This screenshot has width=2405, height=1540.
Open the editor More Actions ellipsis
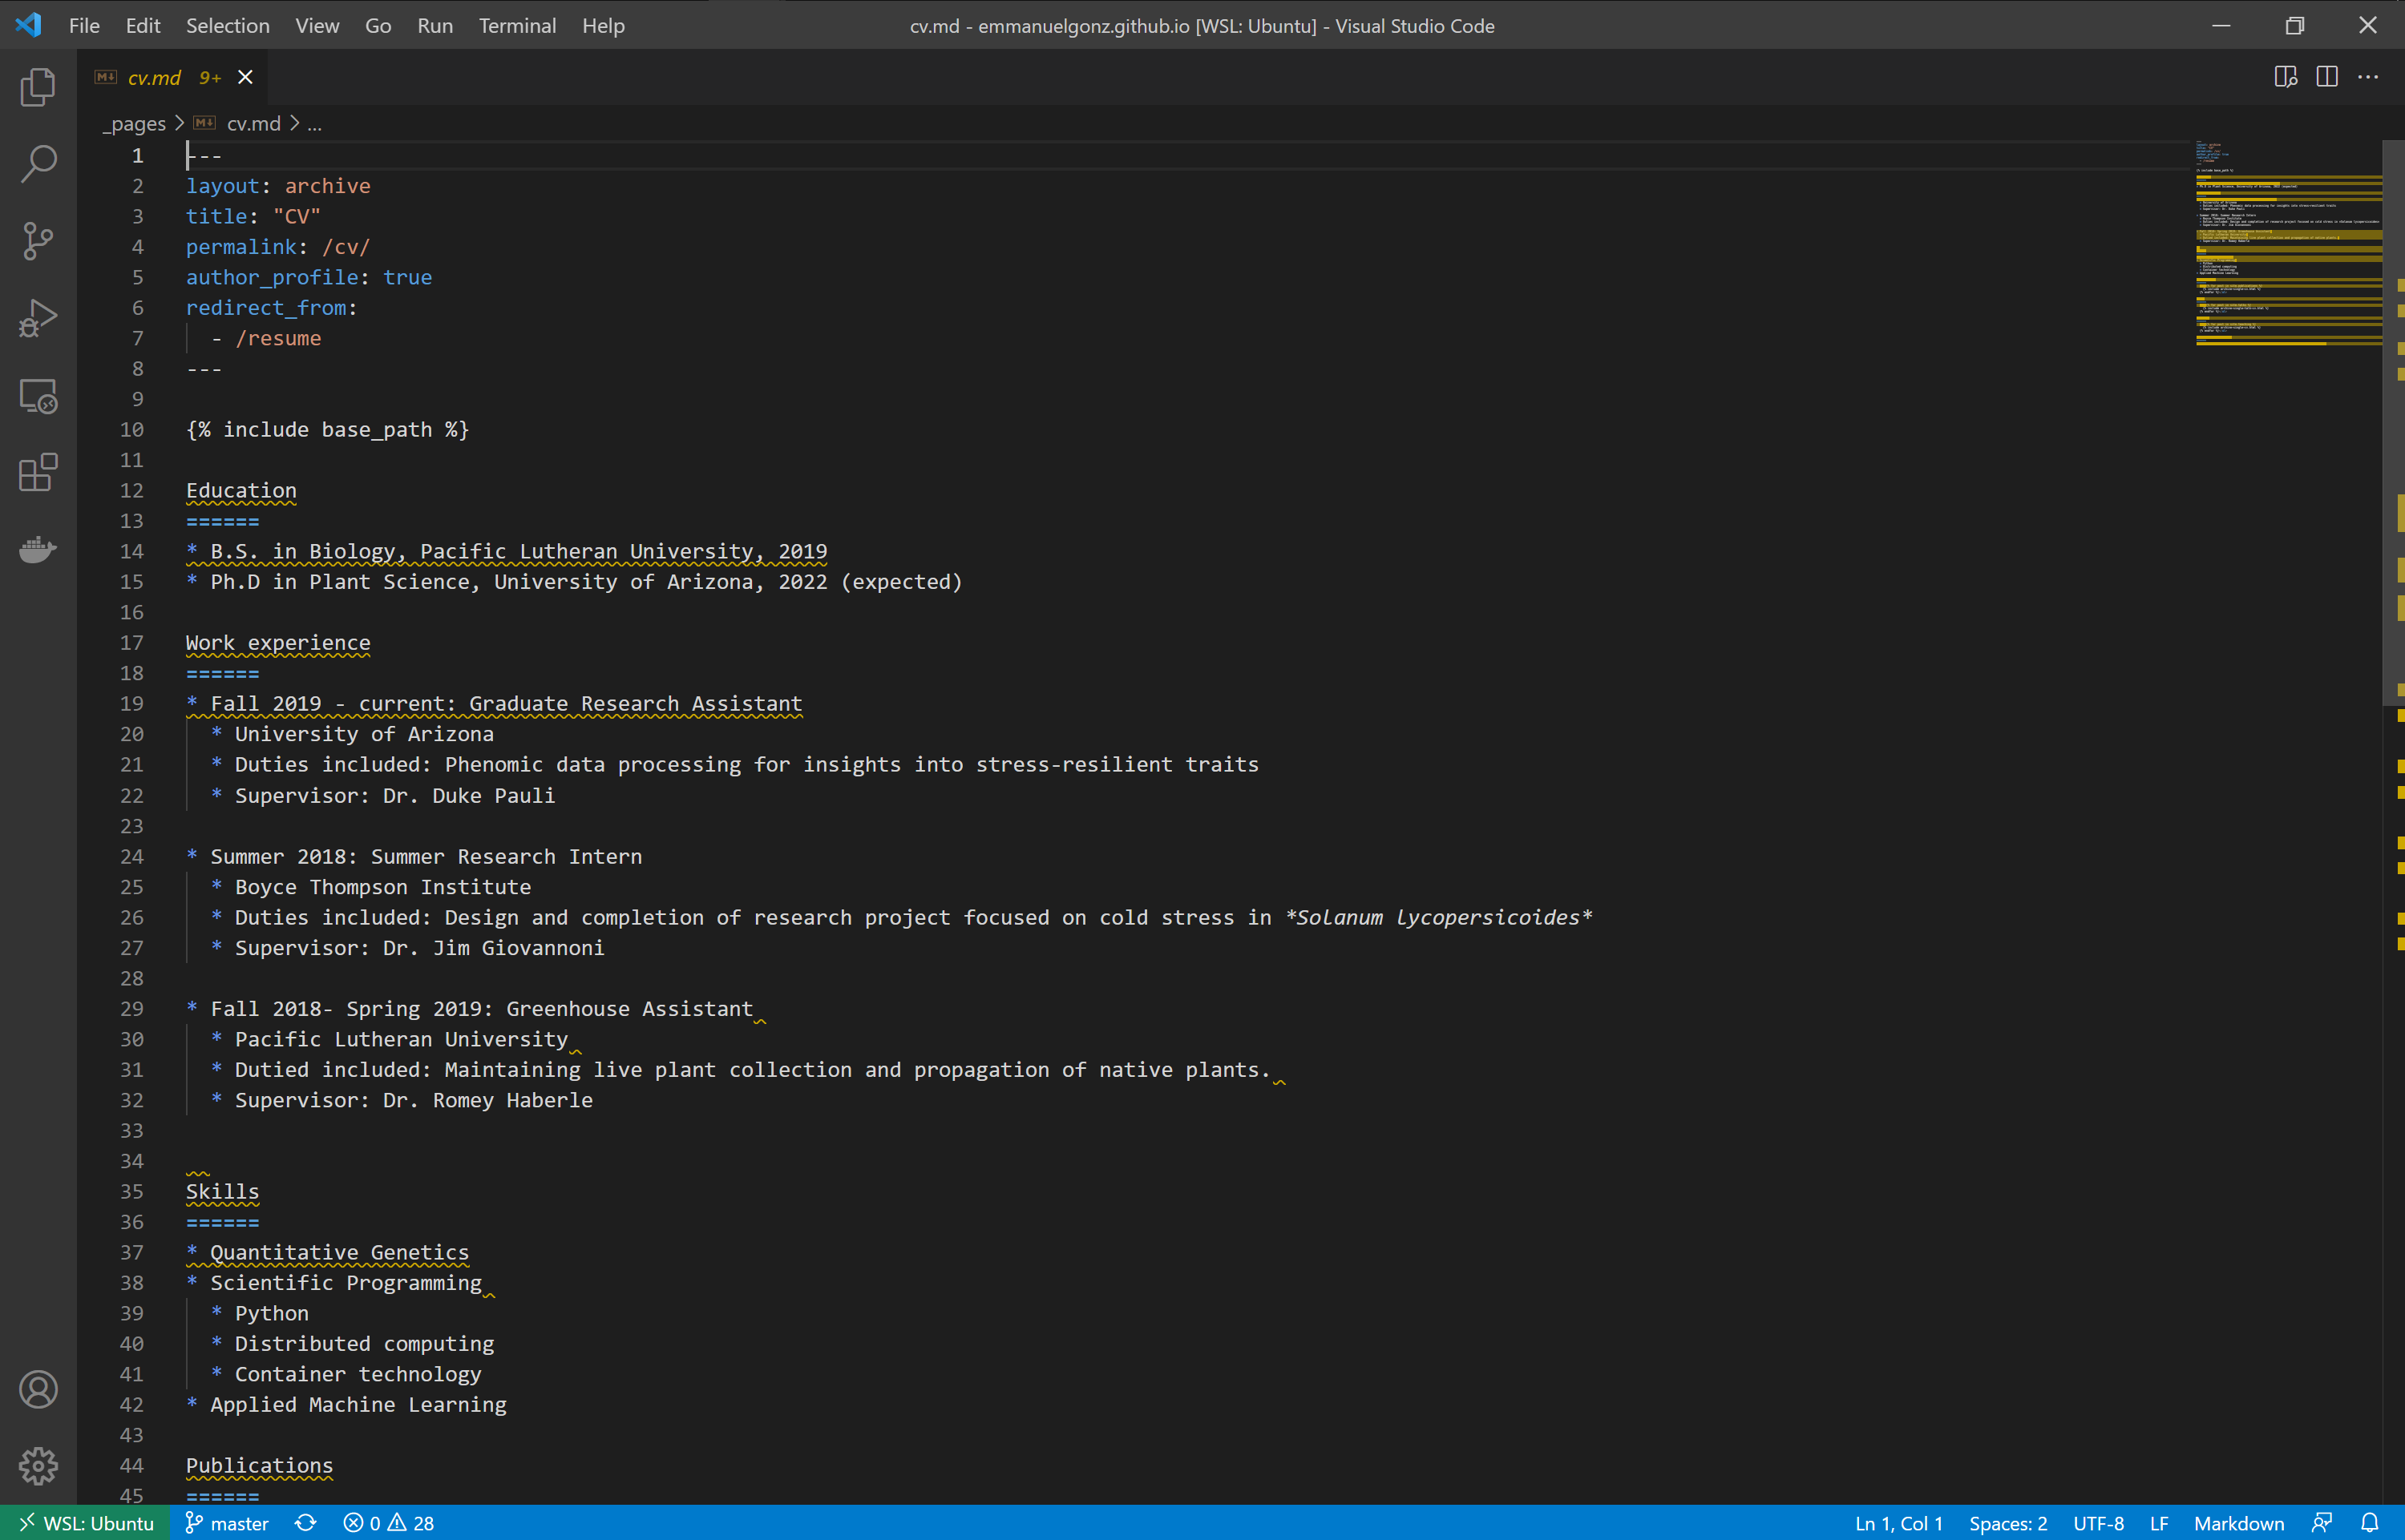[x=2368, y=77]
